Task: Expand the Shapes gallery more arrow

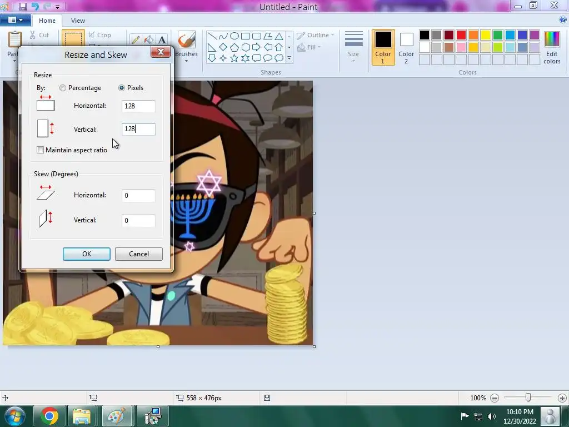Action: [289, 58]
